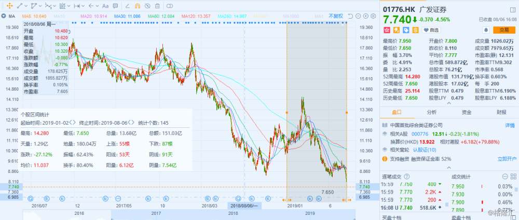Click the orange dollar sign icon
The image size is (519, 220).
[x=416, y=30]
